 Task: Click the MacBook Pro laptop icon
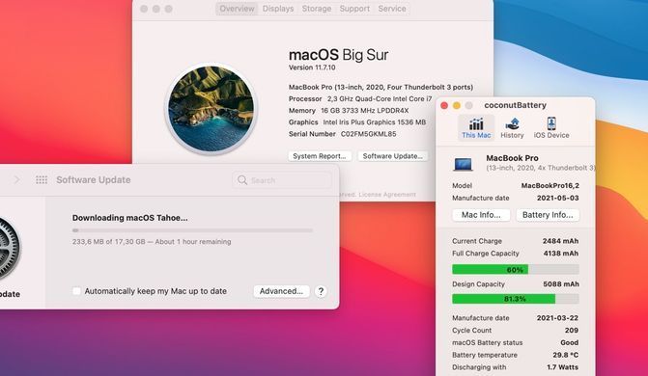(x=463, y=164)
